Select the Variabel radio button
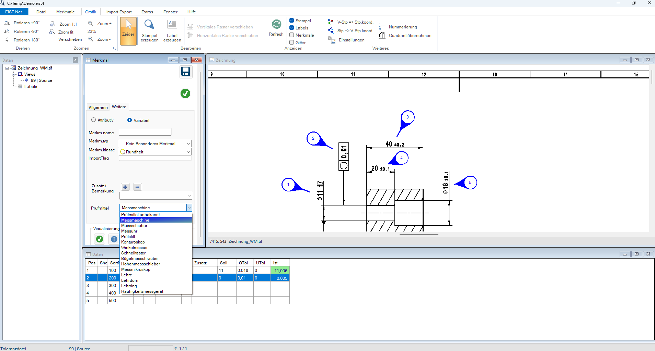Screen dimensions: 655x351 129,120
